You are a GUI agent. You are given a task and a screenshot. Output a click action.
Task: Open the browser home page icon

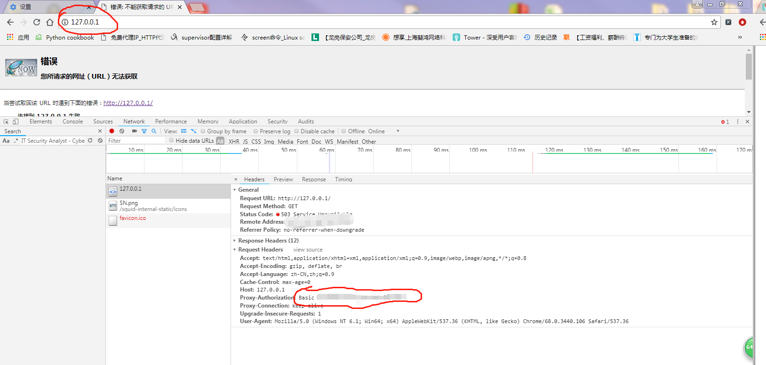50,22
